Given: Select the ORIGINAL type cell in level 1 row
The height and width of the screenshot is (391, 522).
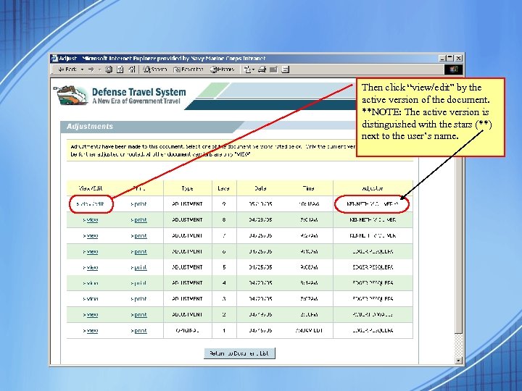Looking at the screenshot, I should pyautogui.click(x=188, y=330).
